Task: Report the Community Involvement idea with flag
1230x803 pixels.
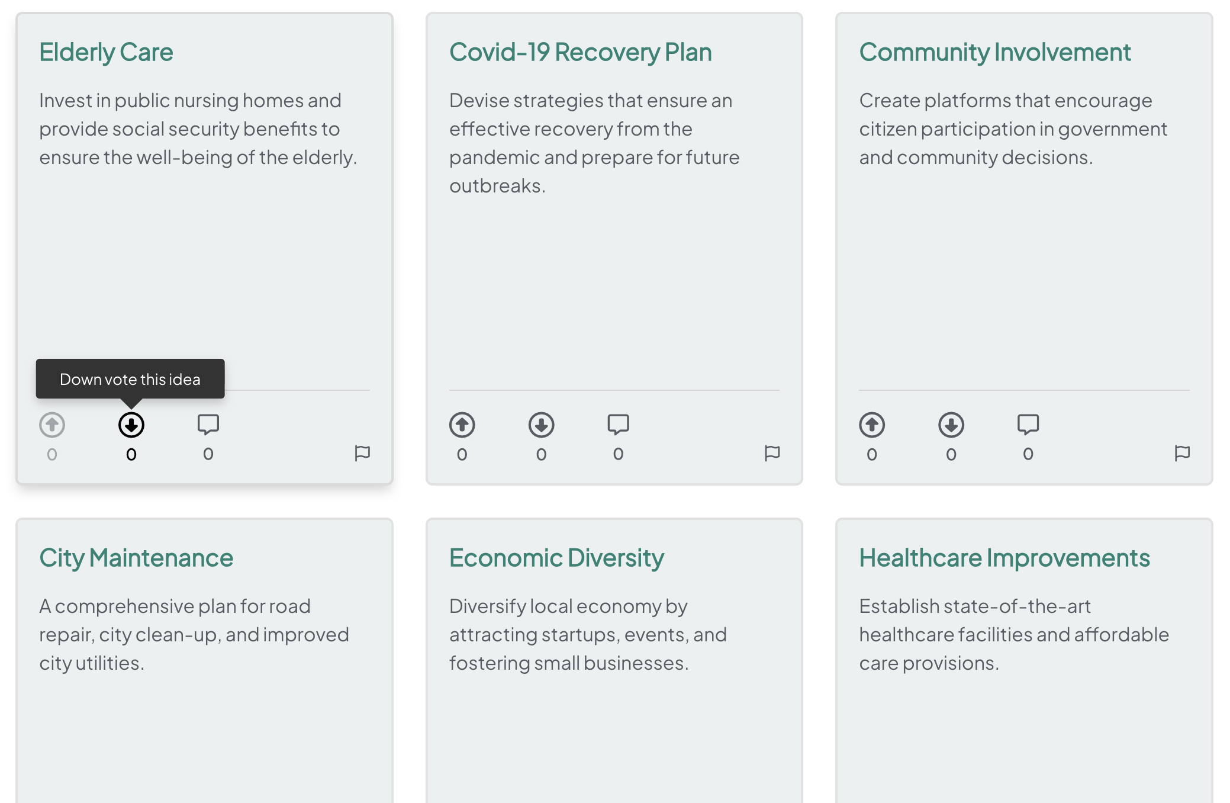Action: pyautogui.click(x=1182, y=453)
